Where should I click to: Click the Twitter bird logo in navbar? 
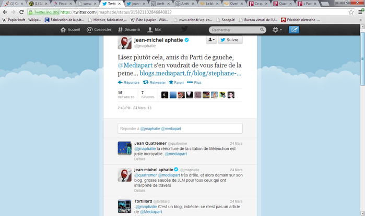(184, 30)
